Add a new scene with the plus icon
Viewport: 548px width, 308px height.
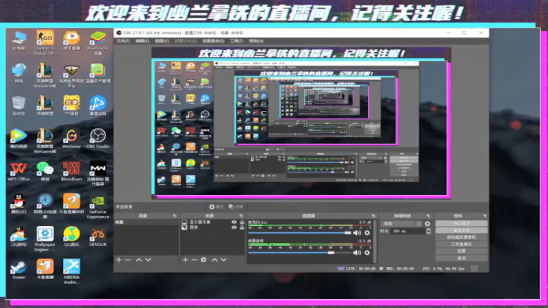tap(119, 260)
